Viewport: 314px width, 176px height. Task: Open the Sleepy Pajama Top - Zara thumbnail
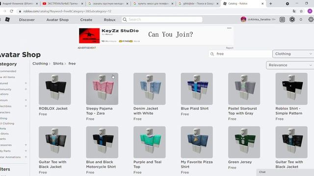(x=102, y=88)
